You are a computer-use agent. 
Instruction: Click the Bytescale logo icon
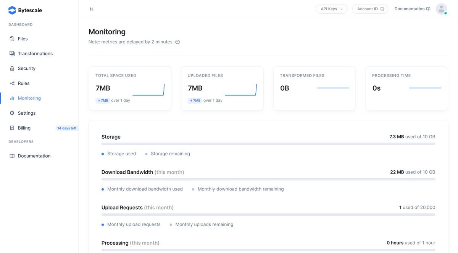[12, 10]
